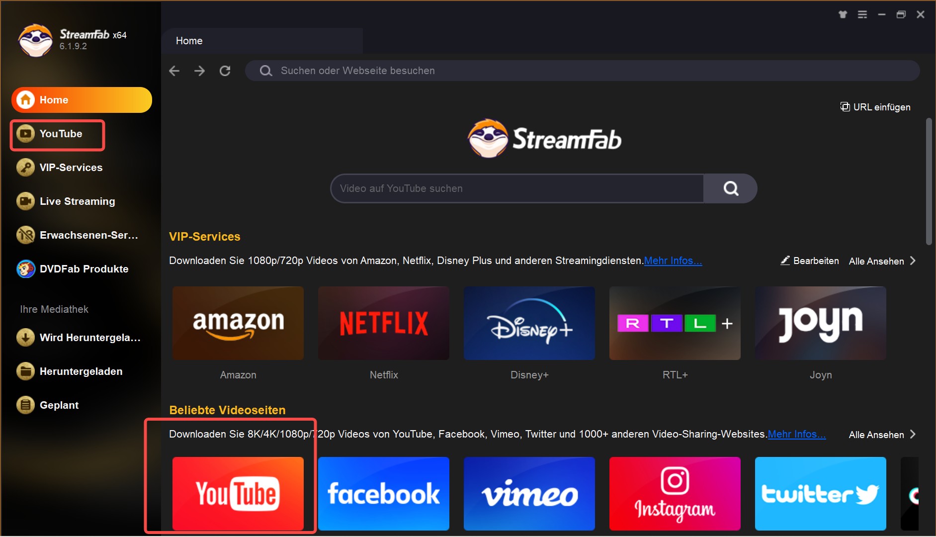The image size is (936, 537).
Task: Click the Geplant list icon
Action: coord(25,405)
